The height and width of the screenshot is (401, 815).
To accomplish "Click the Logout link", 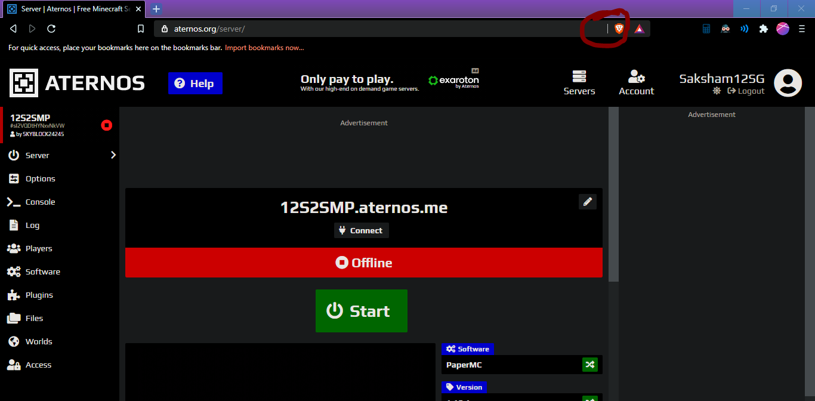I will 746,91.
